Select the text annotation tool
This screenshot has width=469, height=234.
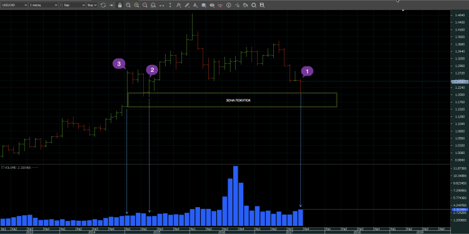pos(195,5)
